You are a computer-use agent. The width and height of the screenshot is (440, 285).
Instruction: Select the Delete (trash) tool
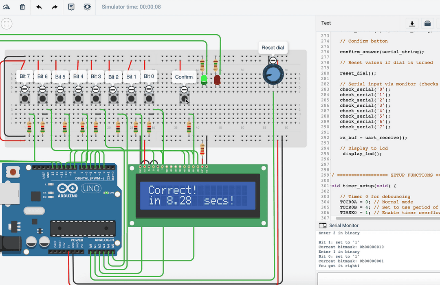click(22, 7)
